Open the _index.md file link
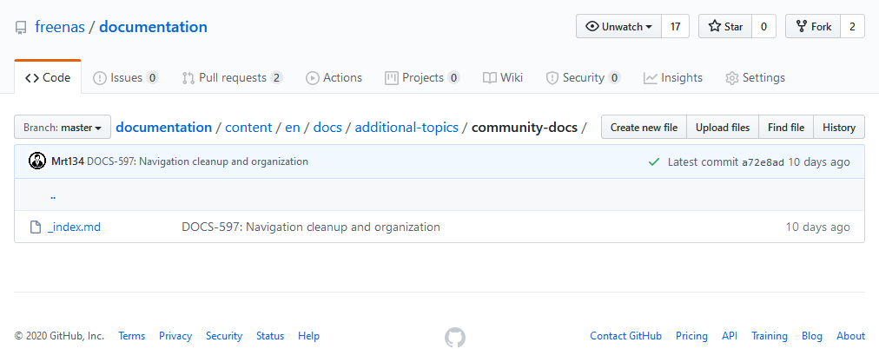Viewport: 879px width, 349px height. 75,227
